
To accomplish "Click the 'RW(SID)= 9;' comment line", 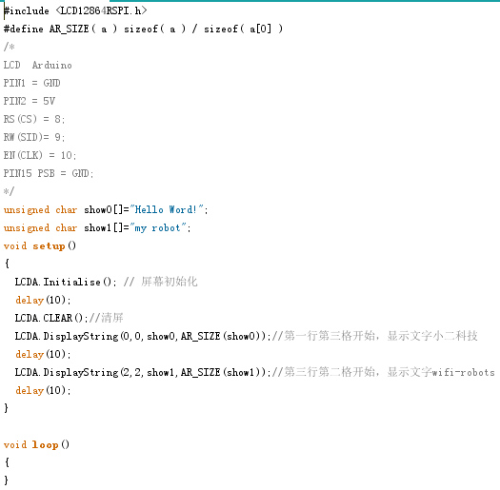I will click(34, 137).
